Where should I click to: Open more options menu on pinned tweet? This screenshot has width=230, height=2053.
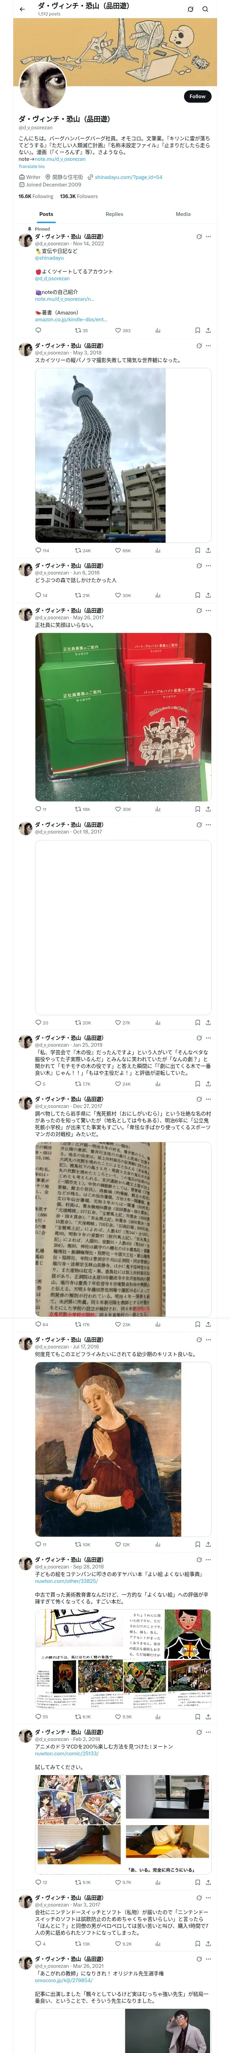pos(209,237)
